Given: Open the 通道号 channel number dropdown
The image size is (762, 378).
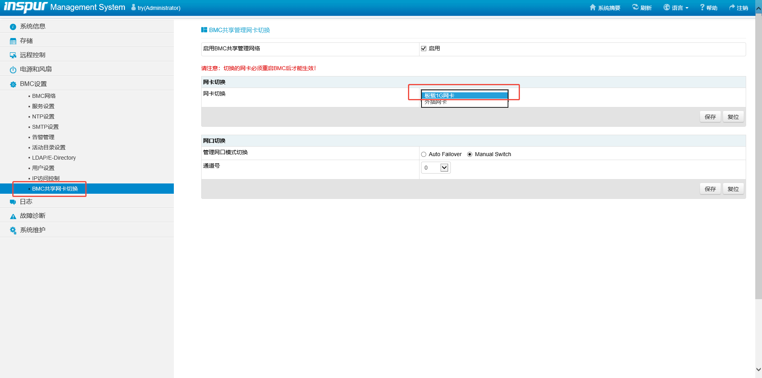Looking at the screenshot, I should pos(444,168).
